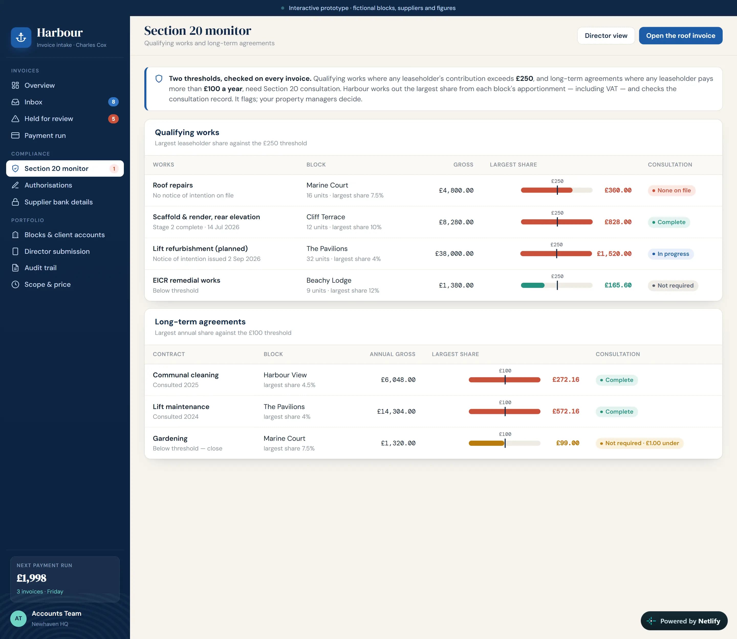737x639 pixels.
Task: Click the Netlify logo icon in badge
Action: (x=651, y=621)
